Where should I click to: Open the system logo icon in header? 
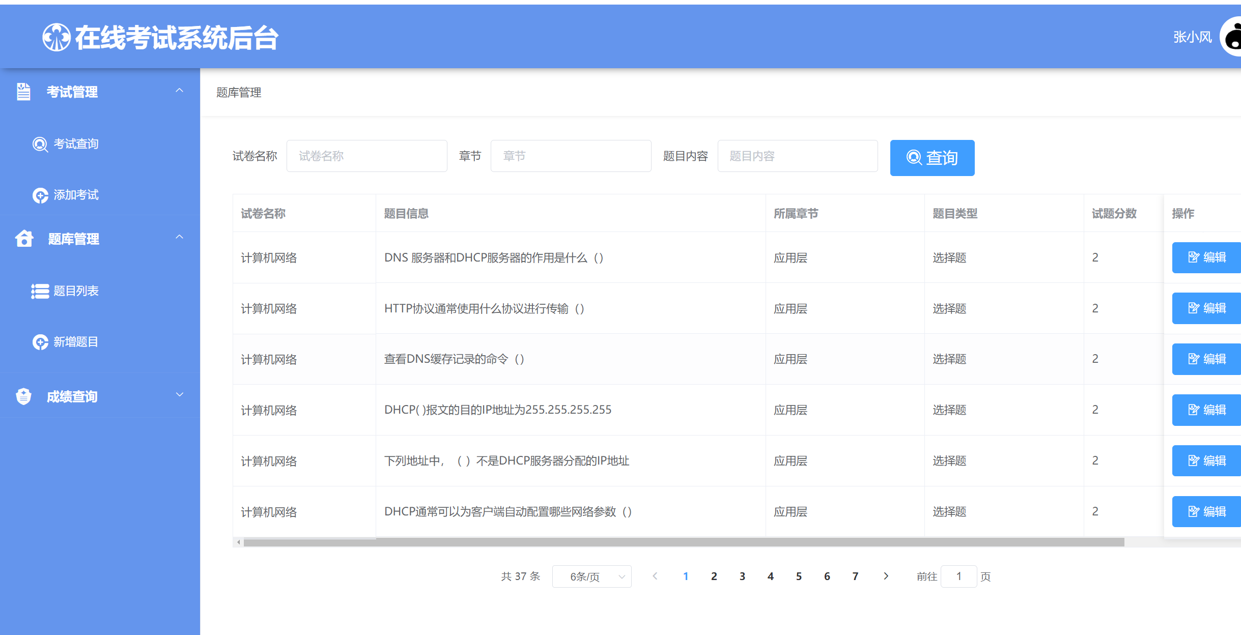click(x=55, y=37)
